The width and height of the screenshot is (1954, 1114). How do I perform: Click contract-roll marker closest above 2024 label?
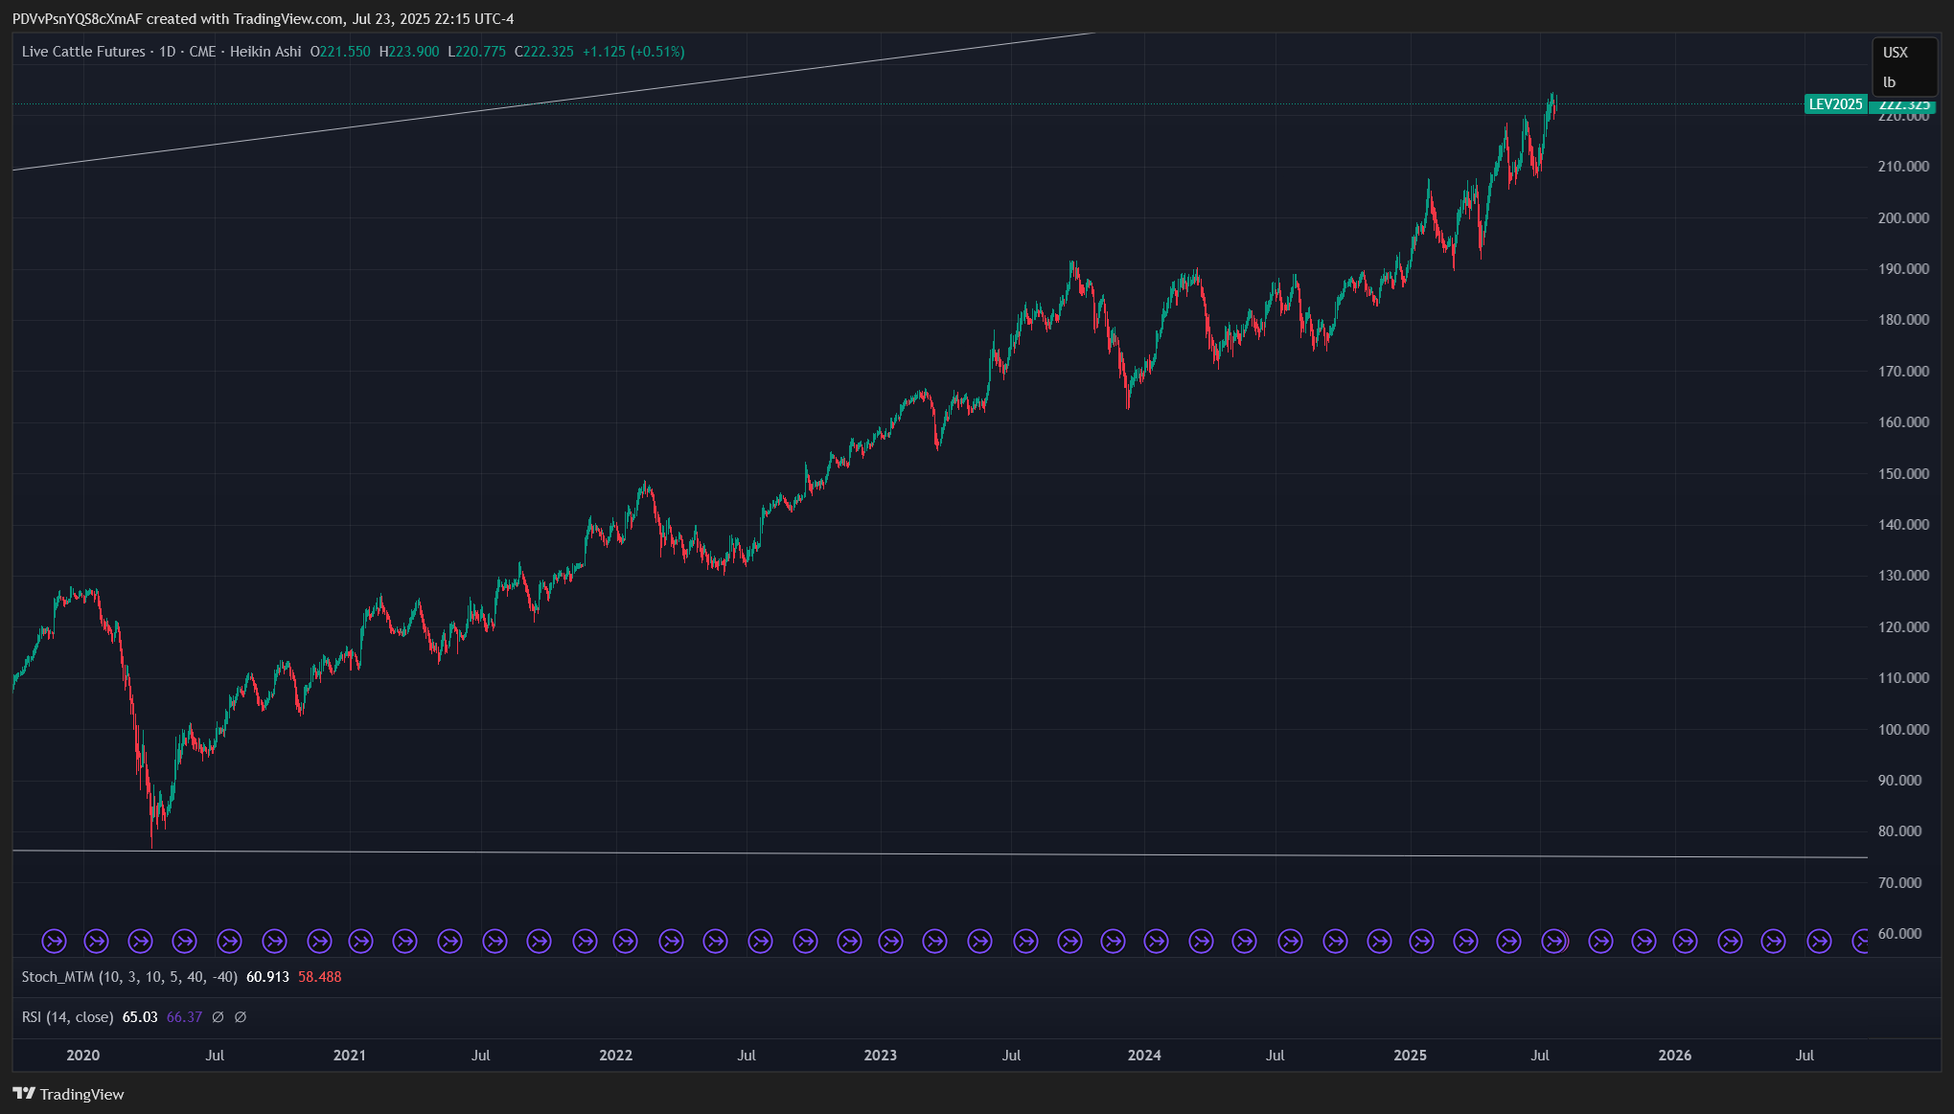coord(1156,942)
